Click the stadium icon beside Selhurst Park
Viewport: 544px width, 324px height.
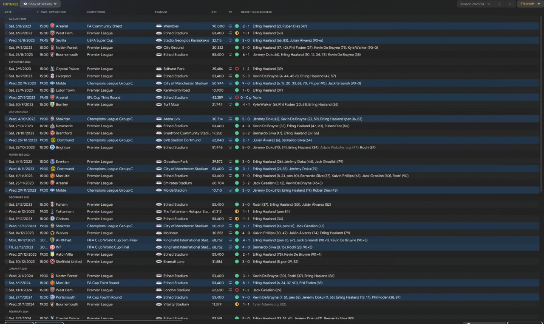[x=159, y=69]
